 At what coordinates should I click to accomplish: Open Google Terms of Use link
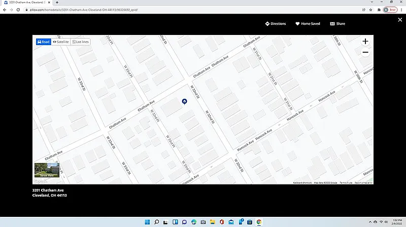click(x=346, y=182)
